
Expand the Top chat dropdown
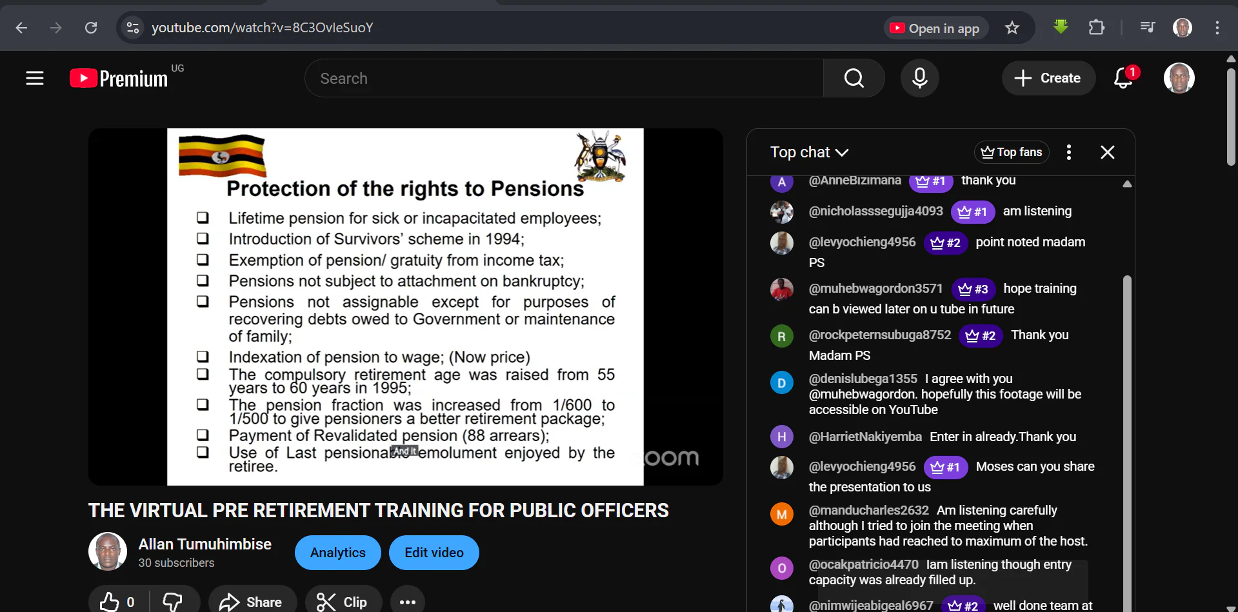click(809, 152)
